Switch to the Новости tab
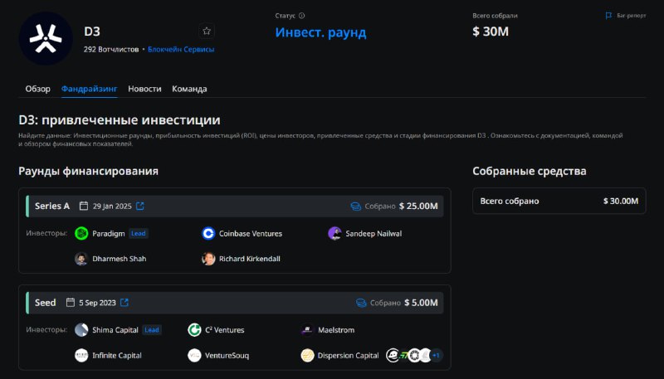This screenshot has height=379, width=664. (x=144, y=89)
